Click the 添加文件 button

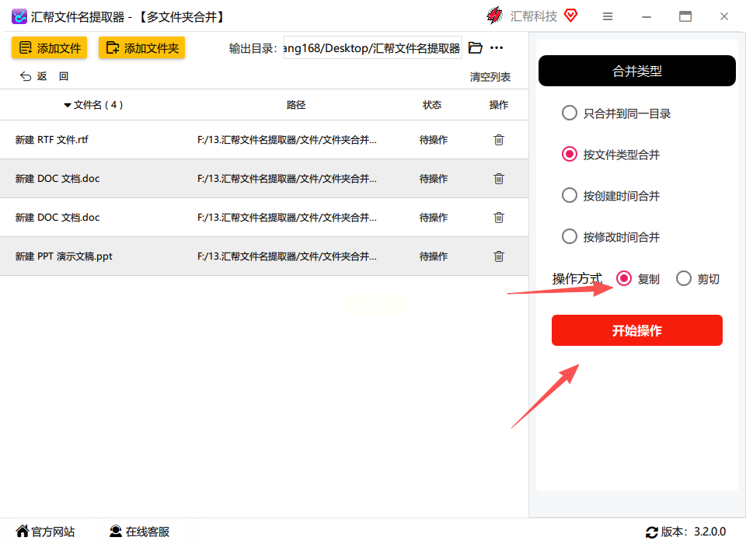click(50, 47)
